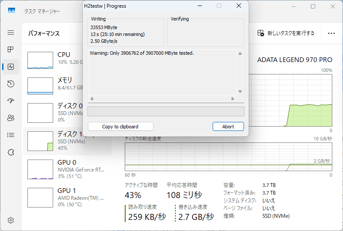The width and height of the screenshot is (343, 231).
Task: Select the Performance page icon
Action: click(11, 67)
